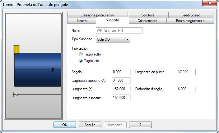
Task: Click the Larghezza da punta field
Action: point(186,72)
